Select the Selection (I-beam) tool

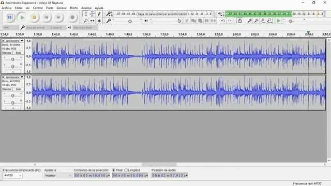pyautogui.click(x=86, y=14)
